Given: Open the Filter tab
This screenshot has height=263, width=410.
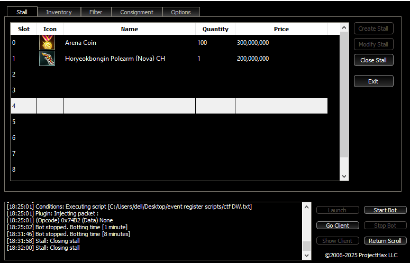Looking at the screenshot, I should [x=96, y=12].
